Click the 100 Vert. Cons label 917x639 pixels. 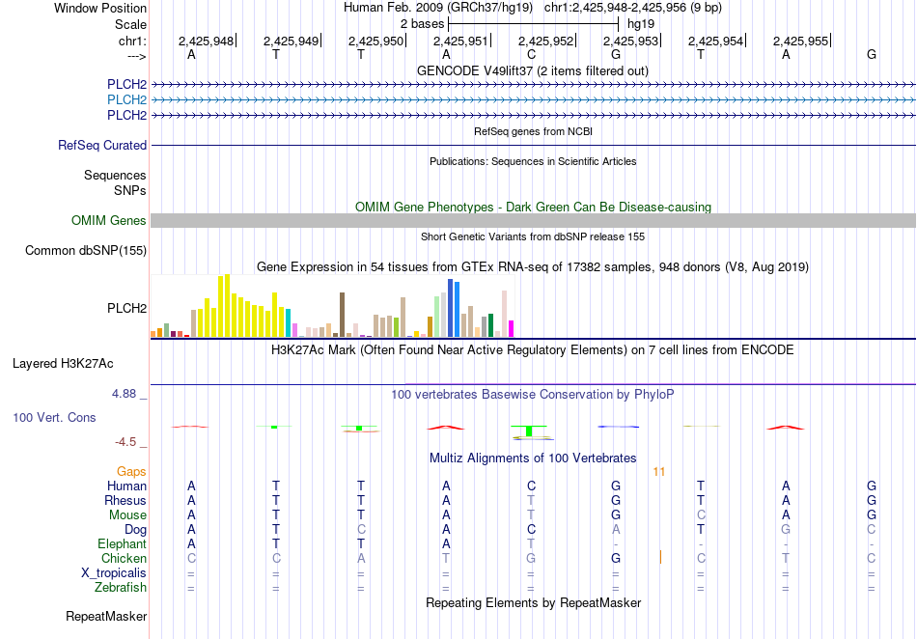coord(54,417)
